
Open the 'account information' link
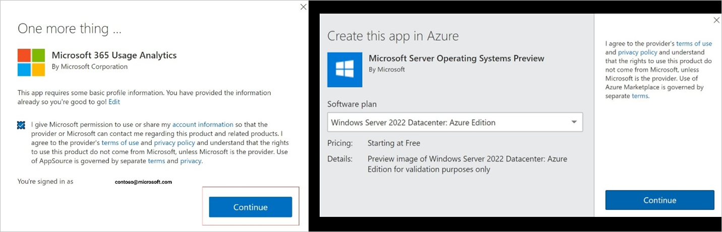pyautogui.click(x=203, y=124)
